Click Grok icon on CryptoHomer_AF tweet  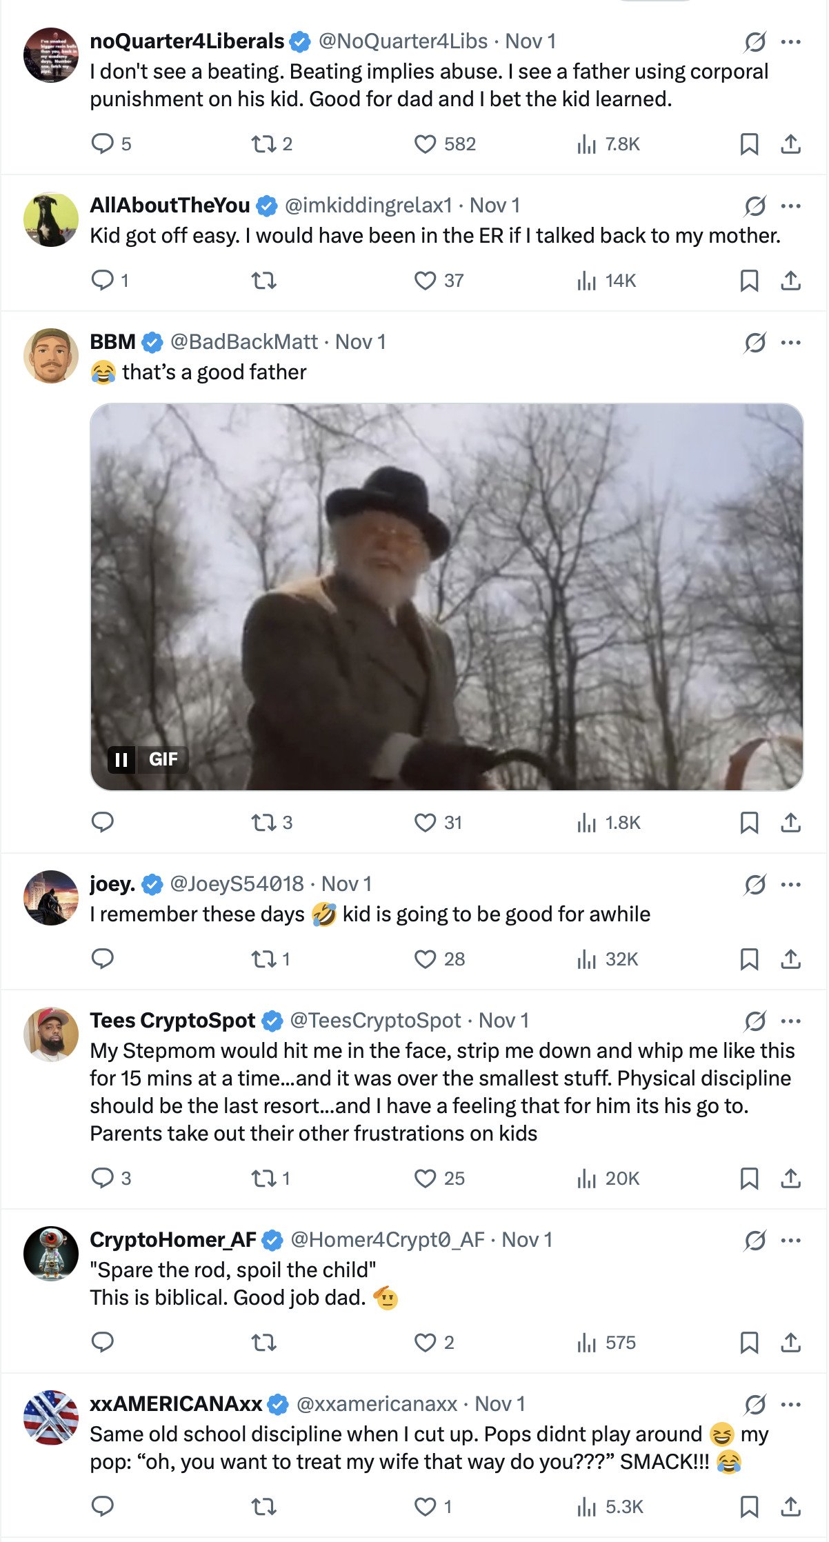click(x=755, y=1240)
